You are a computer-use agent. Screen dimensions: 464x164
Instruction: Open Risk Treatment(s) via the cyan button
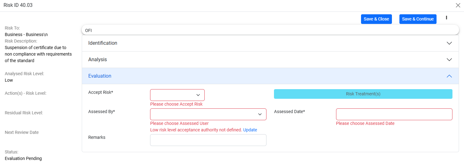(363, 94)
